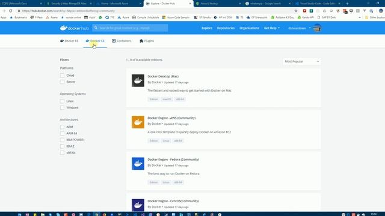This screenshot has height=216, width=385.
Task: Click the red extension icon in Chrome toolbar
Action: click(304, 11)
